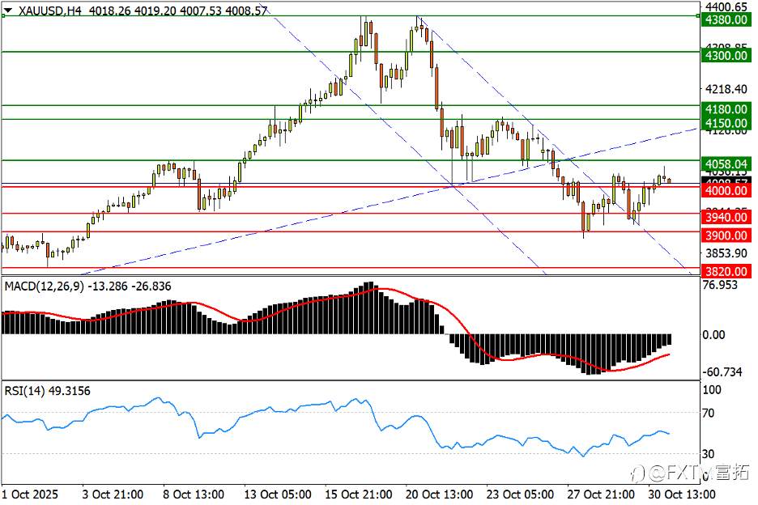Select the 4300.00 green price label

(726, 56)
